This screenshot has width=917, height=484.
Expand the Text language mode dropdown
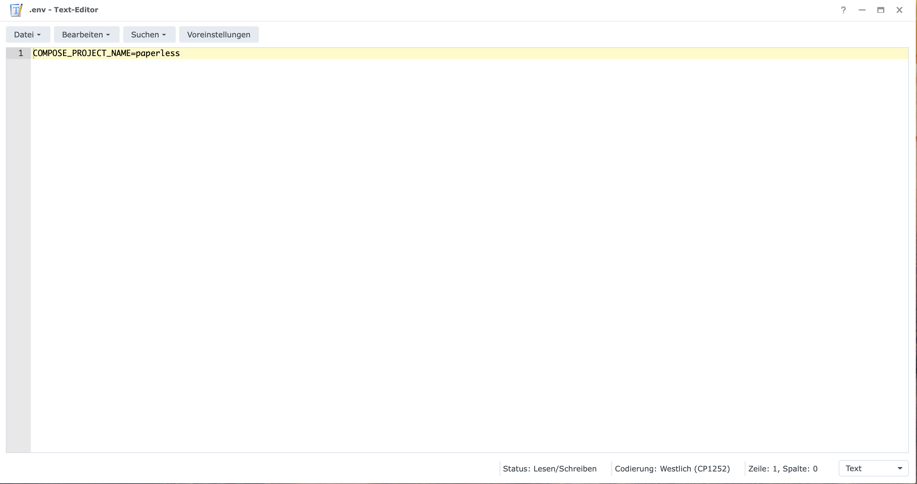[869, 468]
